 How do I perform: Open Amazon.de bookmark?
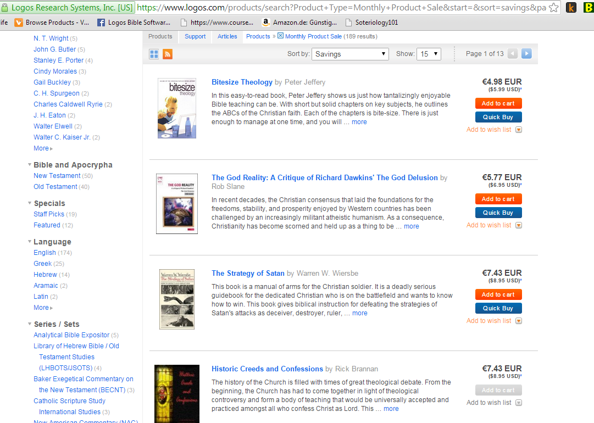[x=299, y=23]
